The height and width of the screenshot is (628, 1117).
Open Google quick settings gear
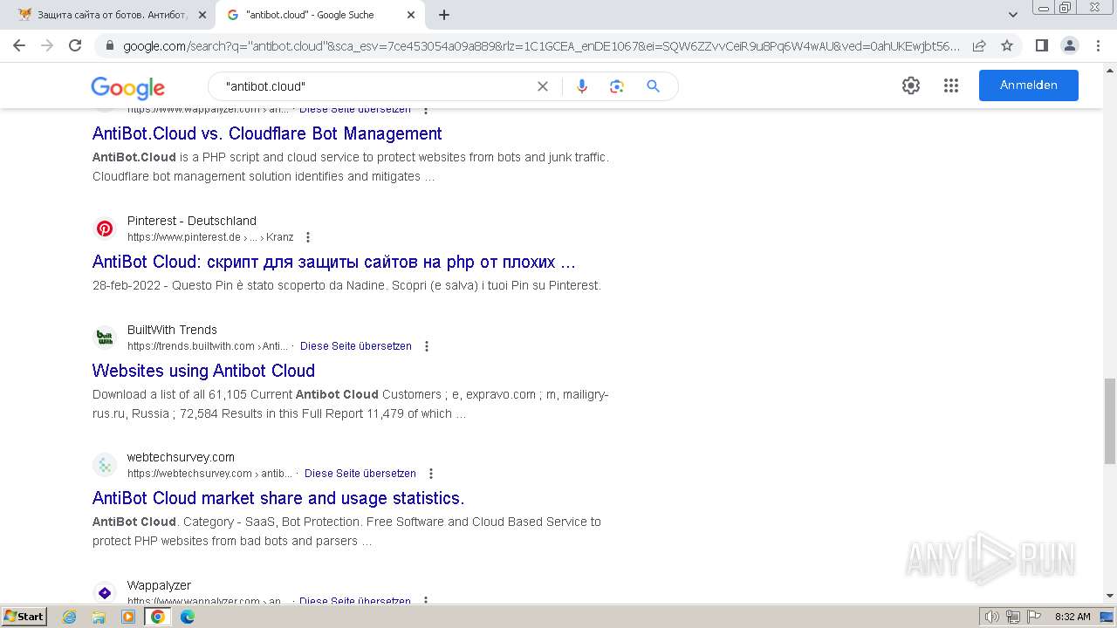click(x=911, y=85)
